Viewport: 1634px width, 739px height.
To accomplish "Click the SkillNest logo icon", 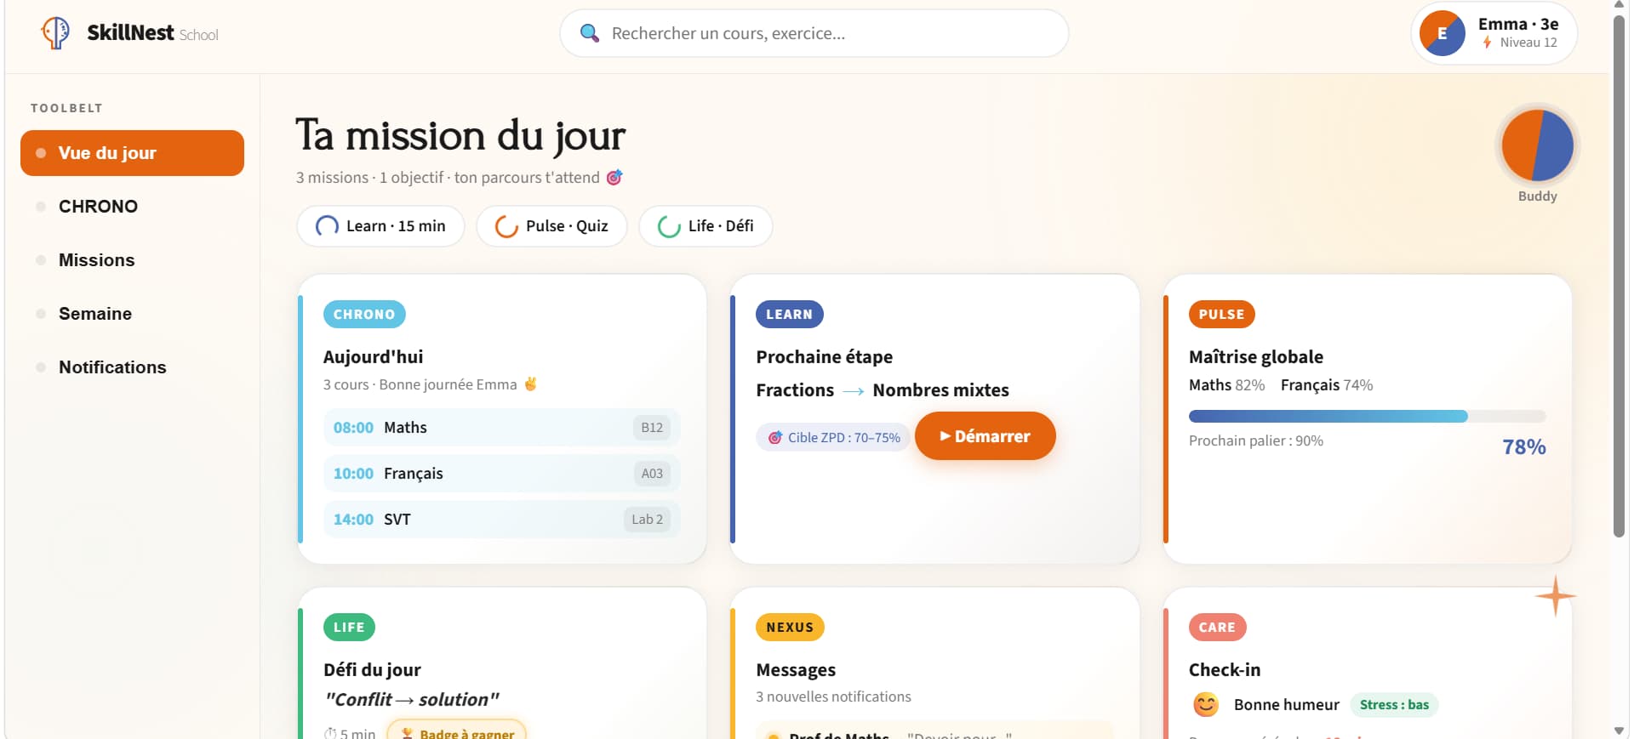I will tap(56, 33).
